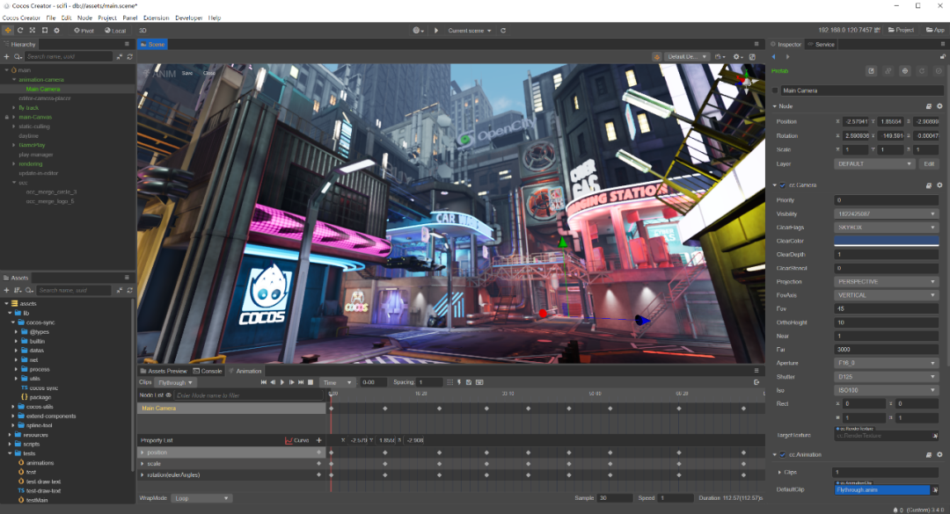
Task: Toggle Pivot handle position mode
Action: click(x=84, y=30)
